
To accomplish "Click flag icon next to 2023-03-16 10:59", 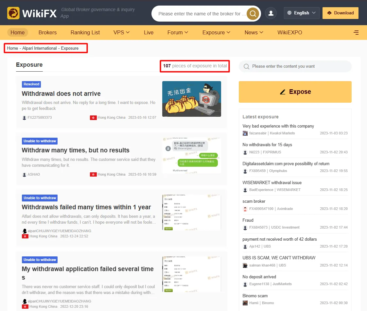I will (x=93, y=175).
